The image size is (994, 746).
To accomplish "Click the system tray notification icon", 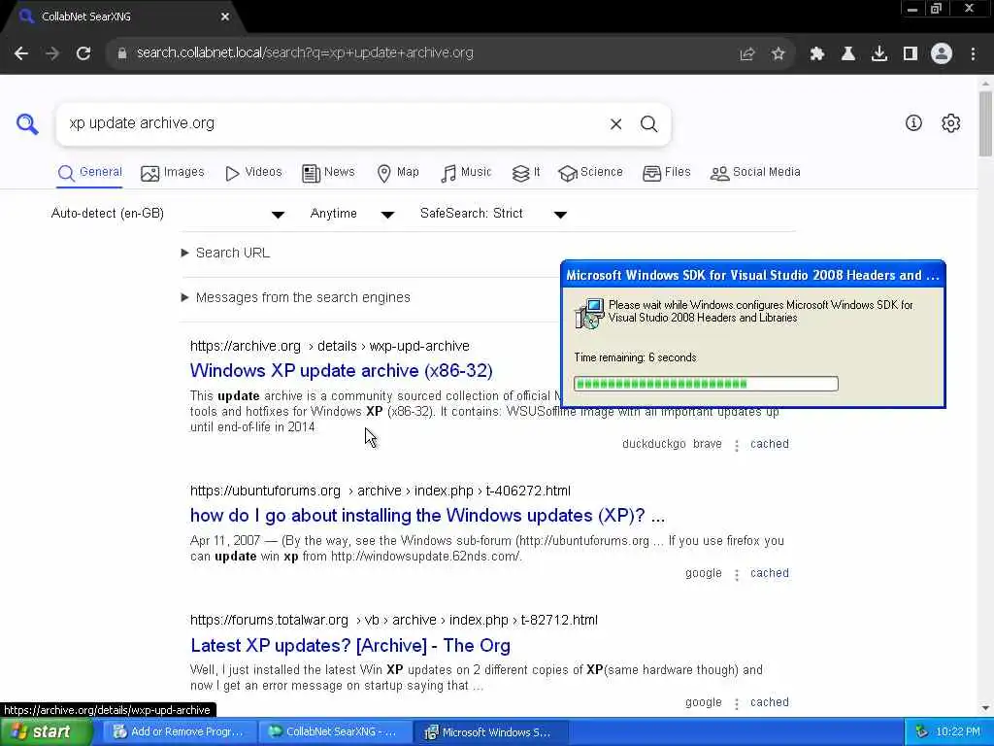I will click(921, 732).
